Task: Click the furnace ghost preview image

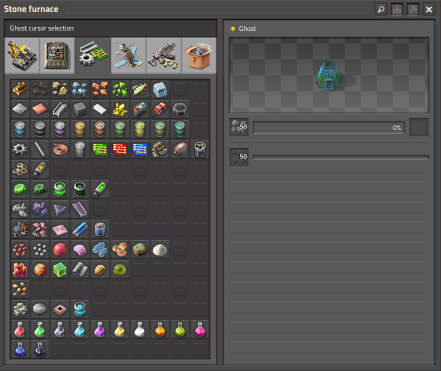Action: point(329,75)
